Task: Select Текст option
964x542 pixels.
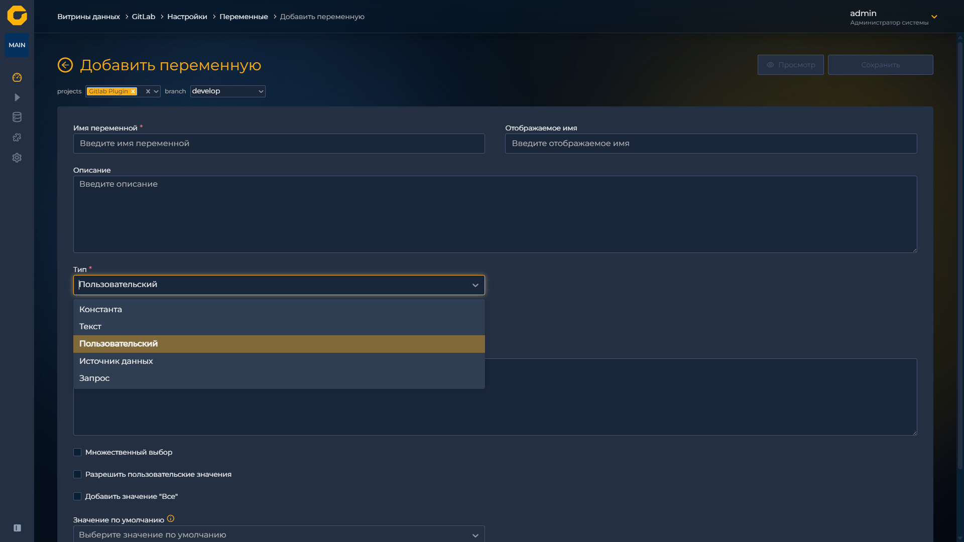Action: pyautogui.click(x=279, y=327)
